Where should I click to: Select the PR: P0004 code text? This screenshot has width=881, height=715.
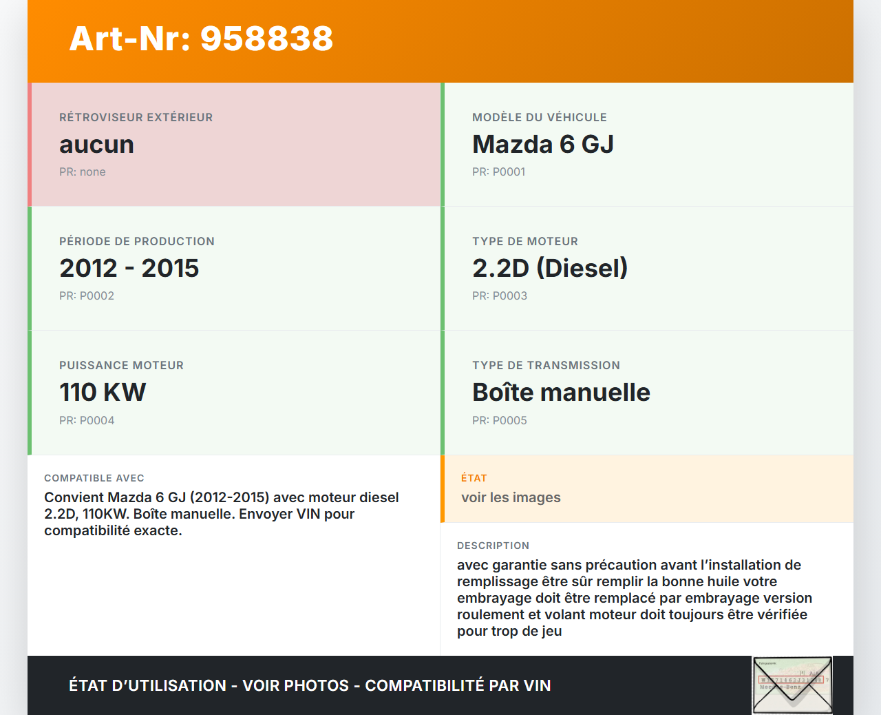(x=87, y=420)
